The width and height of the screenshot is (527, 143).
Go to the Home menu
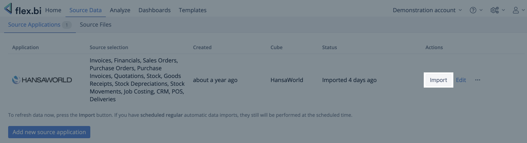coord(53,10)
